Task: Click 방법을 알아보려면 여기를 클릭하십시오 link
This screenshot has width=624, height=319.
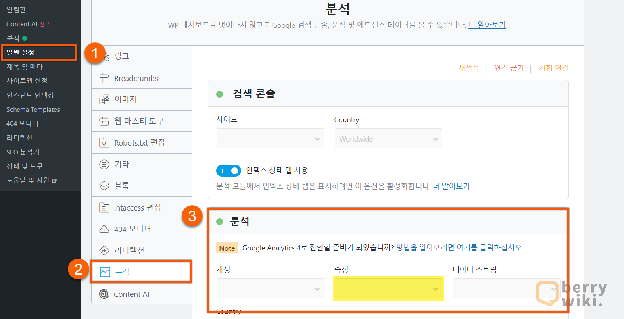Action: pos(460,248)
